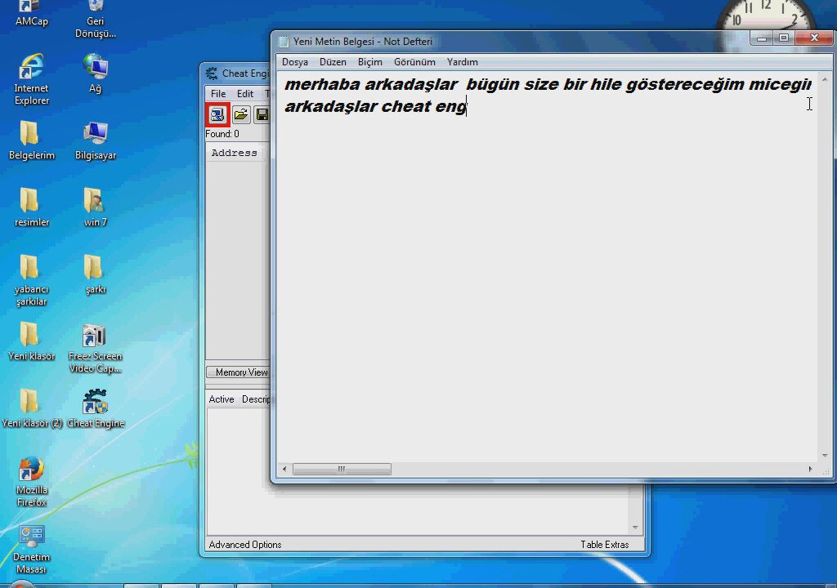The width and height of the screenshot is (837, 588).
Task: Click the Active column header in address list
Action: click(222, 399)
